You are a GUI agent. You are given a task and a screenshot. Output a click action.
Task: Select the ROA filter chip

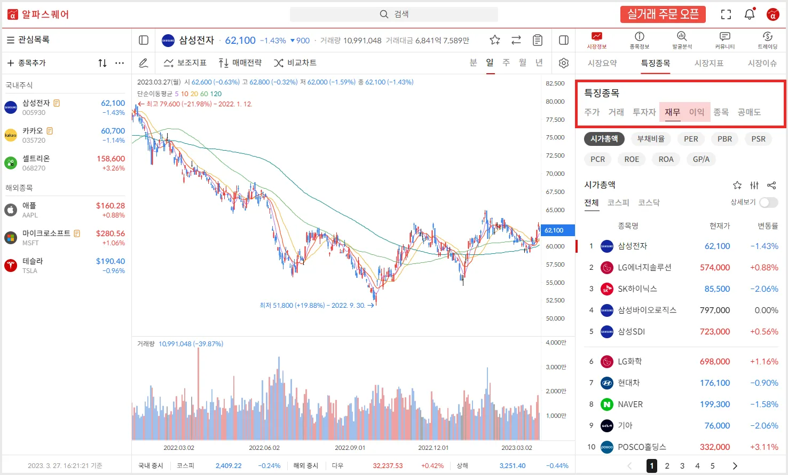[x=666, y=159]
